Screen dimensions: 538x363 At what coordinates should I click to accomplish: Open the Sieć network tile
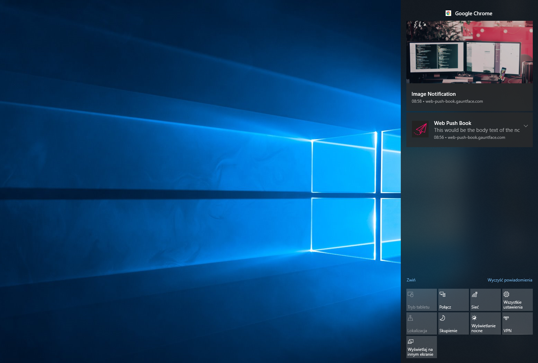(486, 300)
